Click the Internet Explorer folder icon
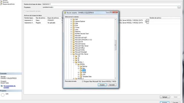Image resolution: width=184 pixels, height=103 pixels. pyautogui.click(x=74, y=21)
